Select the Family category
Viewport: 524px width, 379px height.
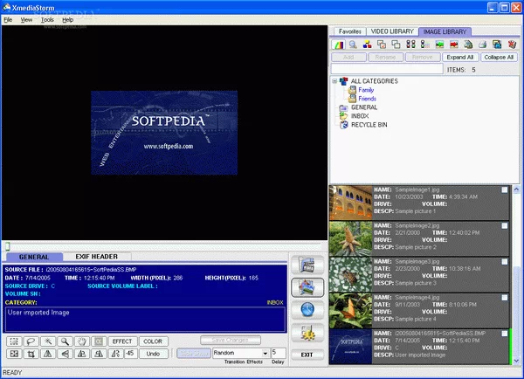[366, 90]
